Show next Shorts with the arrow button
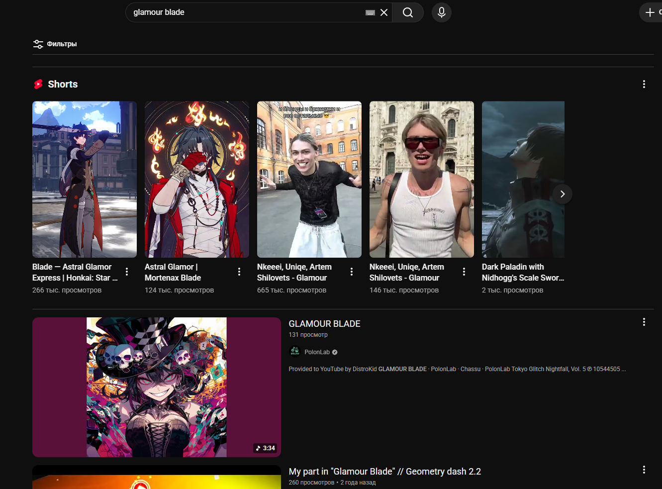Screen dimensions: 662x489 (563, 194)
